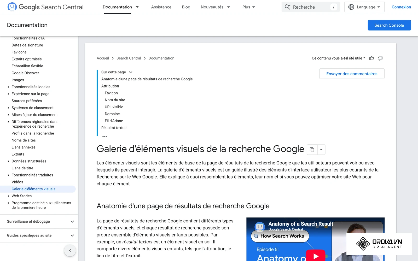Image resolution: width=418 pixels, height=261 pixels.
Task: Open Profils dans la Recherche sidebar item
Action: pyautogui.click(x=33, y=133)
